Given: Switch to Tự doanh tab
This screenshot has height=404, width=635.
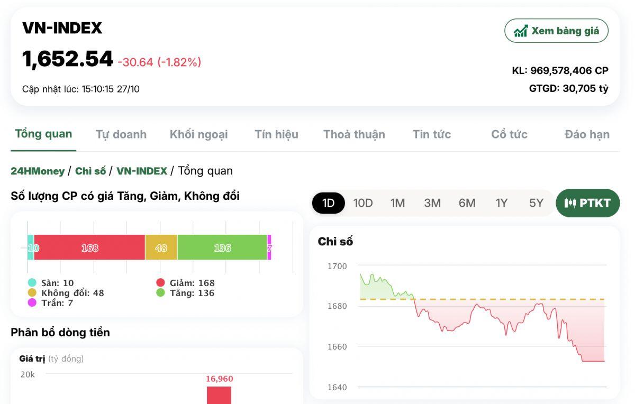Looking at the screenshot, I should [x=121, y=134].
